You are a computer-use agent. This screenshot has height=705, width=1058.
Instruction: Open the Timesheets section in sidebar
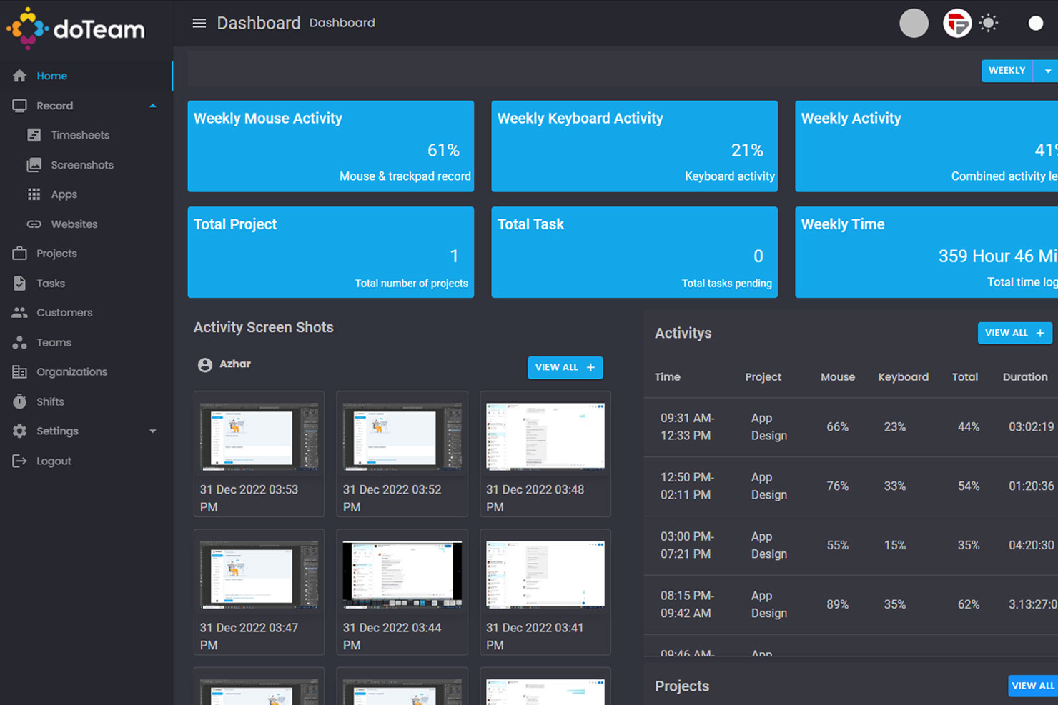79,135
